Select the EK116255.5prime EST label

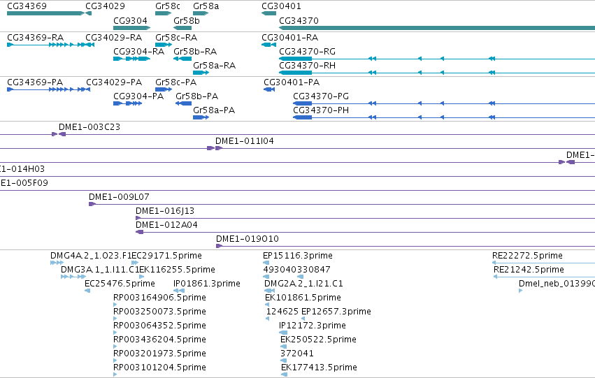point(177,270)
